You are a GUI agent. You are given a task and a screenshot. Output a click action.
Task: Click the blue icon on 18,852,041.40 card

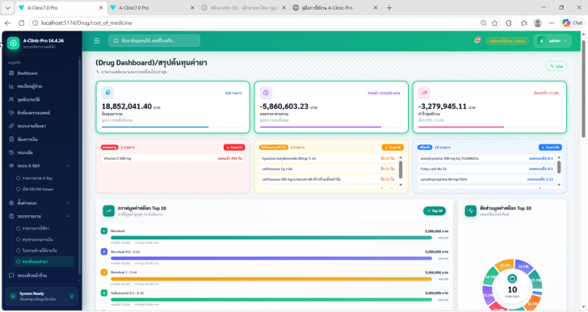pos(107,93)
